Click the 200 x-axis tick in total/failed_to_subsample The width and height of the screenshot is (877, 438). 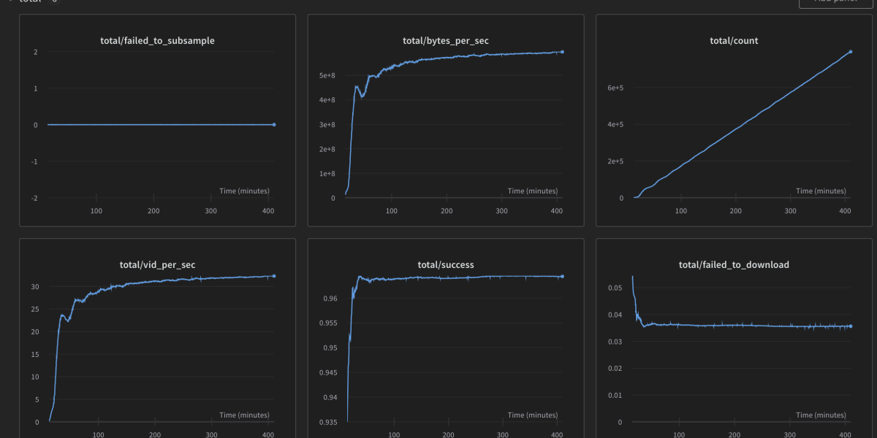click(x=153, y=211)
